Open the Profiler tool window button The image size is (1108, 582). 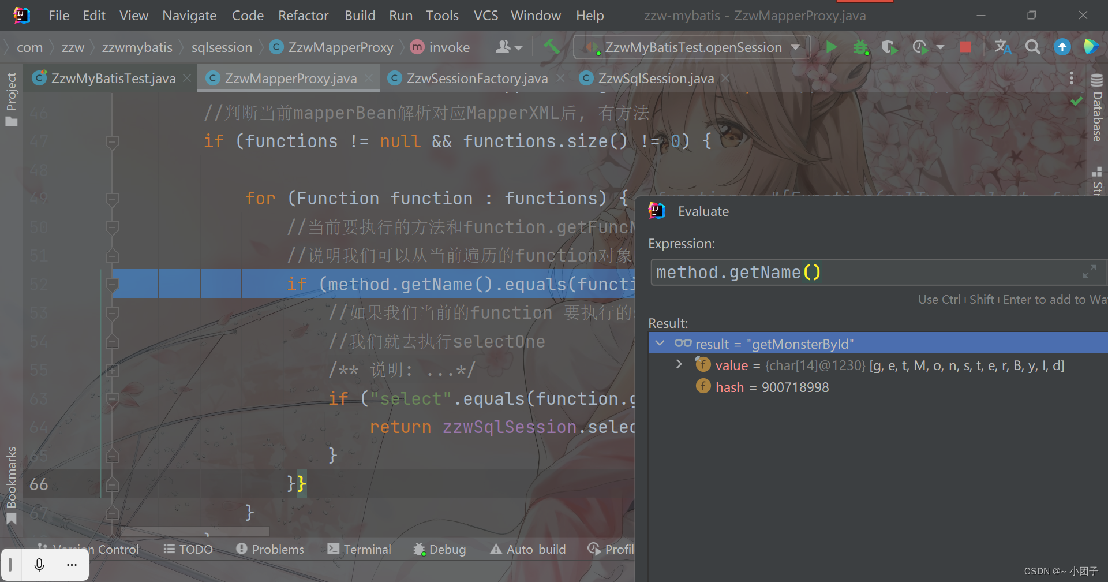[611, 549]
